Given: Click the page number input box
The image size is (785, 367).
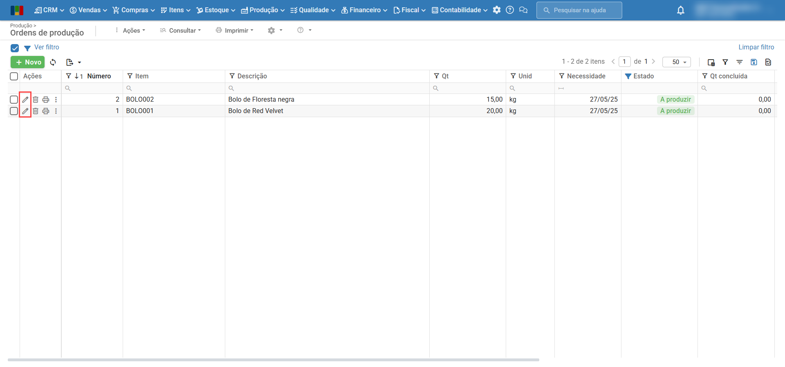Looking at the screenshot, I should (x=624, y=62).
